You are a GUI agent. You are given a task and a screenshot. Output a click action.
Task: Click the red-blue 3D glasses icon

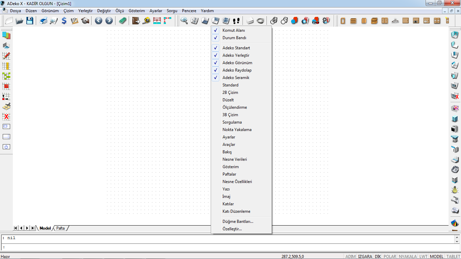[x=316, y=21]
